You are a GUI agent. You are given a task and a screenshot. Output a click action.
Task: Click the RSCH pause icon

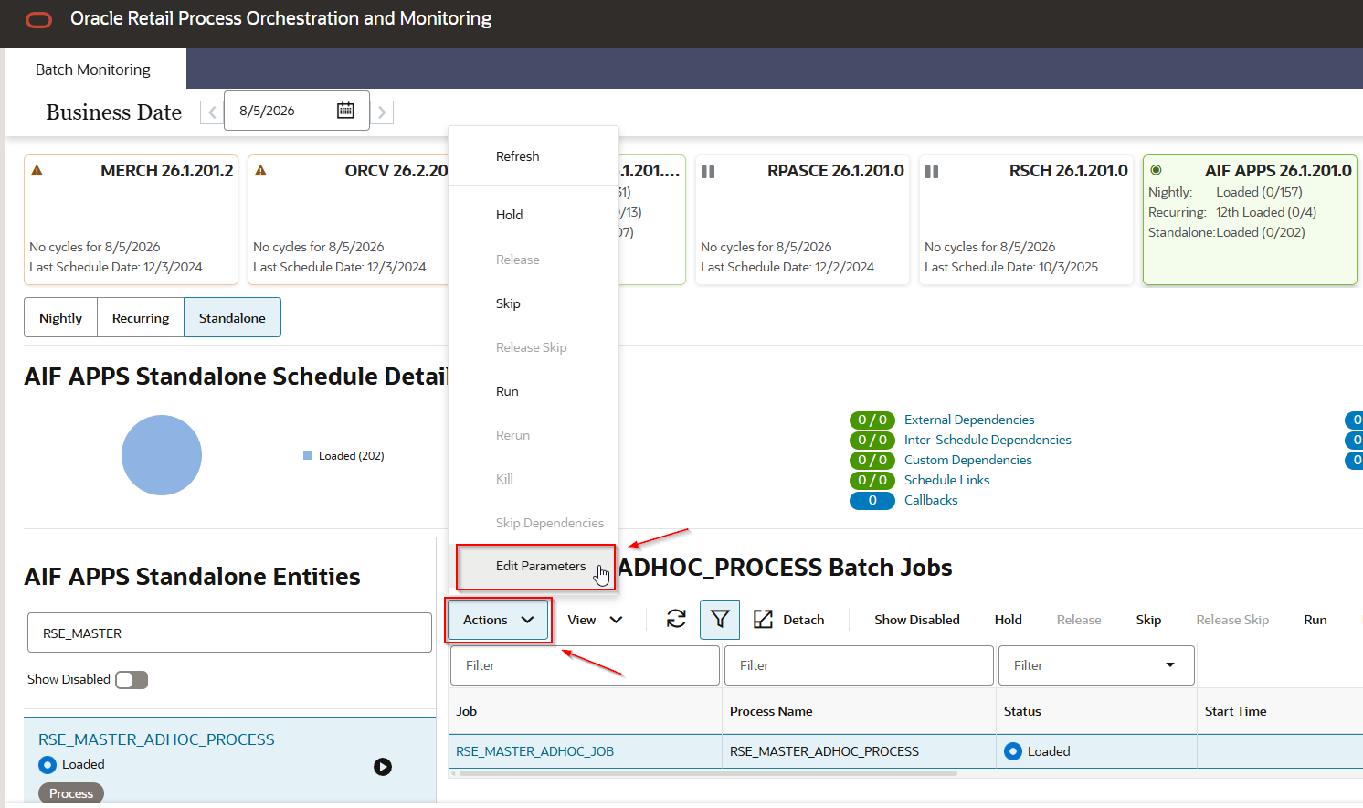point(932,172)
